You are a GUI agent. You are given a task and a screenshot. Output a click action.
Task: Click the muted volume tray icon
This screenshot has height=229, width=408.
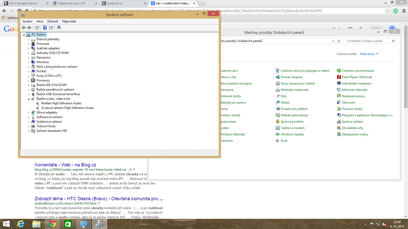(x=384, y=224)
